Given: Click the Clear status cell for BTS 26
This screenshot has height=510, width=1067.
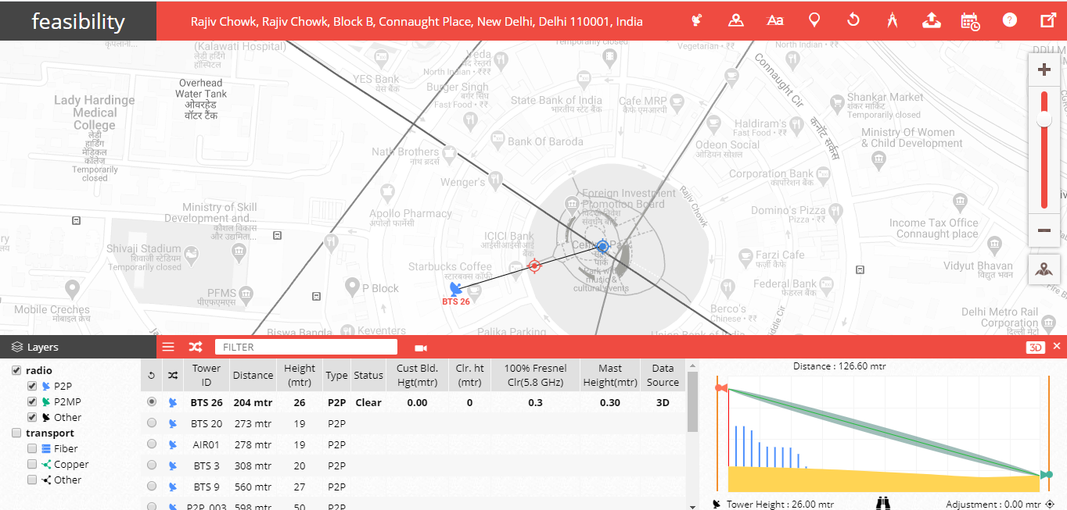Looking at the screenshot, I should tap(368, 402).
